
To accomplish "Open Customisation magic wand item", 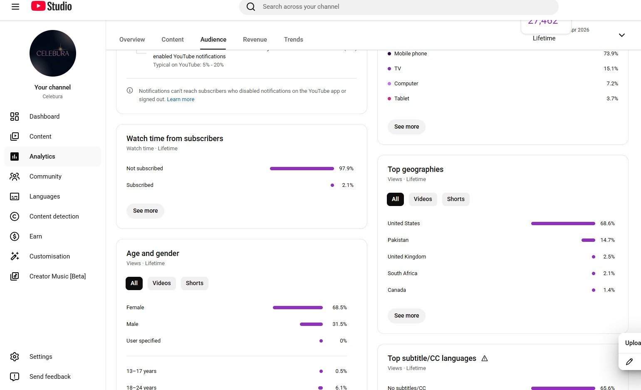I will [49, 256].
